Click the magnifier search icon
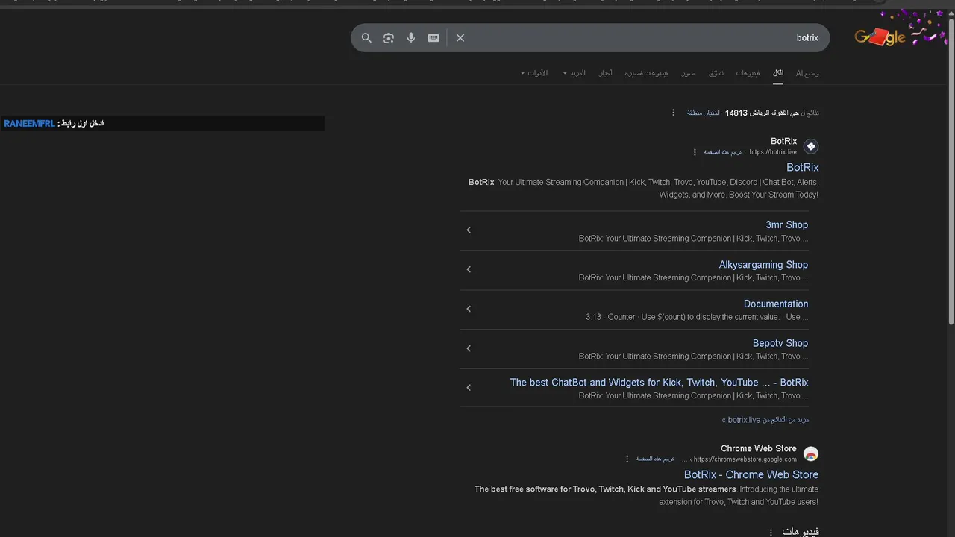The width and height of the screenshot is (955, 537). pyautogui.click(x=366, y=38)
